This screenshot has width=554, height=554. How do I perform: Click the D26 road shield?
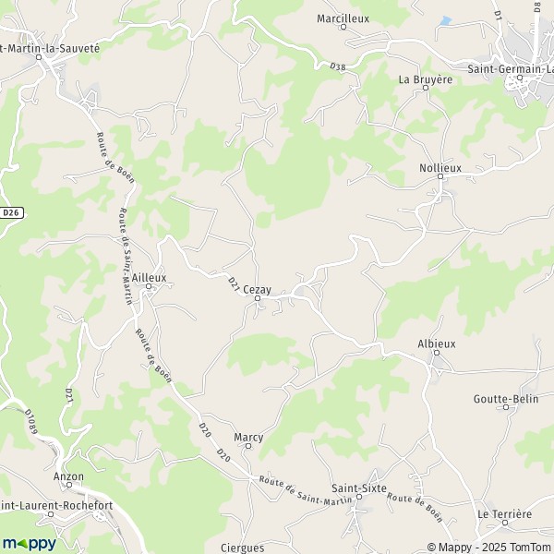tap(11, 212)
